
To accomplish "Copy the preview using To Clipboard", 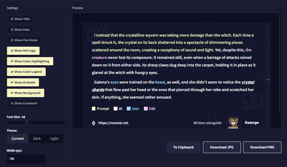I will [x=183, y=147].
